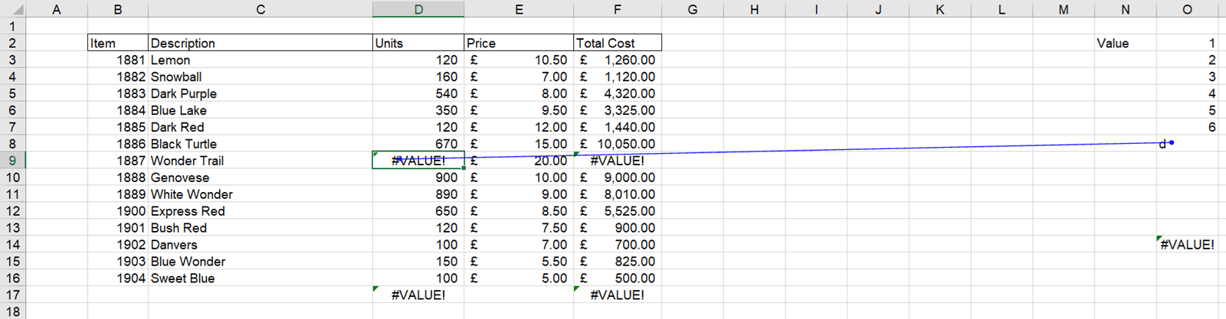Viewport: 1226px width, 319px height.
Task: Click column C header
Action: (260, 9)
